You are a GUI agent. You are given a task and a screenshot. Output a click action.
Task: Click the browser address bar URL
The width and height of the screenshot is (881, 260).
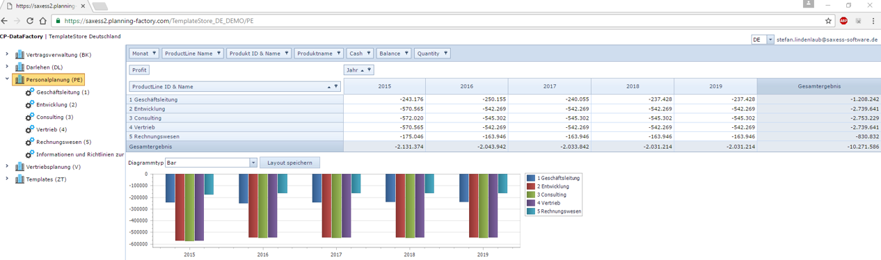159,21
